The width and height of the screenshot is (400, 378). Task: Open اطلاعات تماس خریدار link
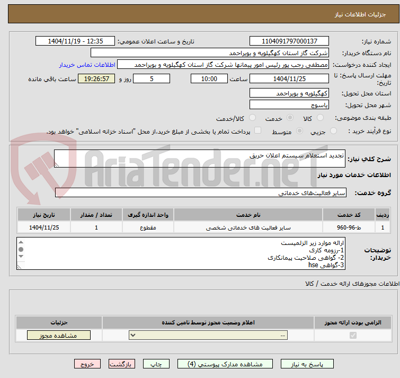pos(87,65)
